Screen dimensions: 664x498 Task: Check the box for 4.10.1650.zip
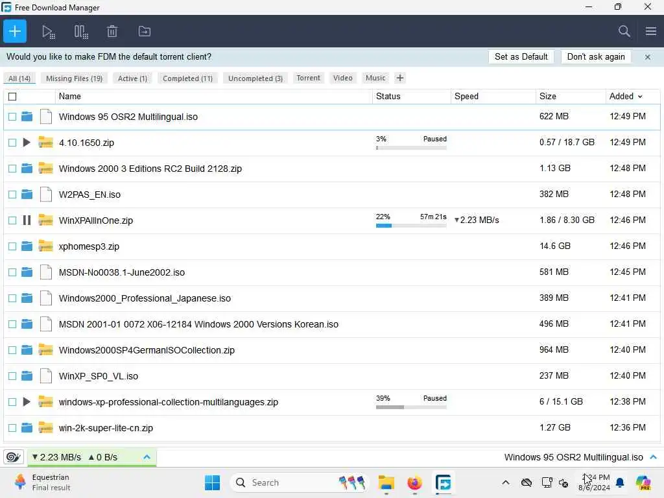point(12,143)
